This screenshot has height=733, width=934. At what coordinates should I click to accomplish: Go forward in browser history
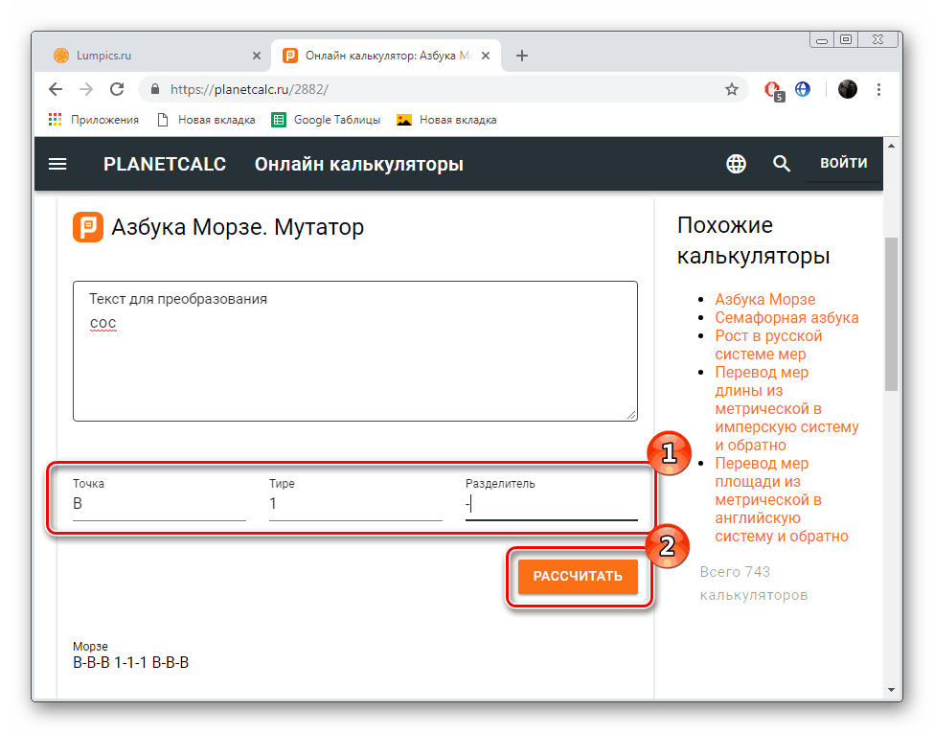(86, 89)
